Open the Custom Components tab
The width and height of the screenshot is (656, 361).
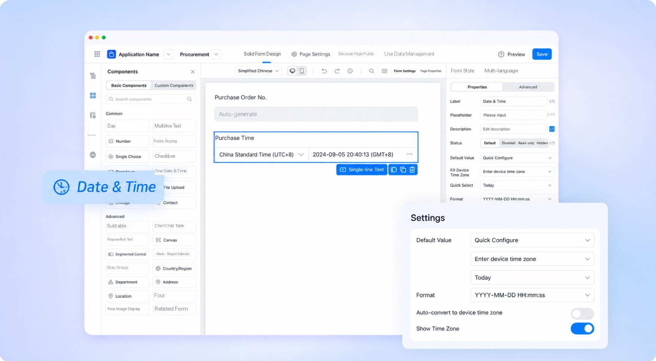[174, 85]
